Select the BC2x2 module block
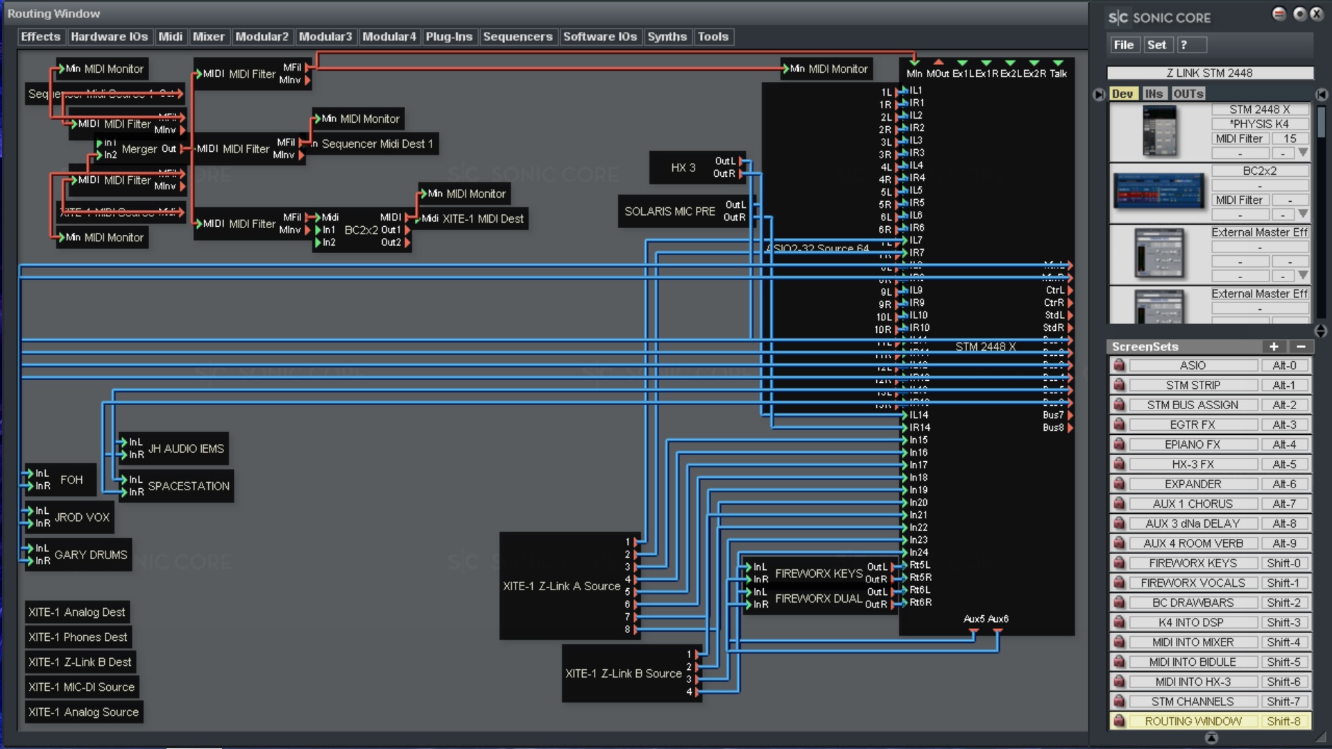This screenshot has width=1332, height=749. click(x=361, y=230)
